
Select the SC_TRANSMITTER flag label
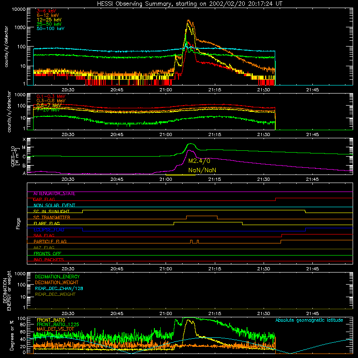click(x=52, y=217)
